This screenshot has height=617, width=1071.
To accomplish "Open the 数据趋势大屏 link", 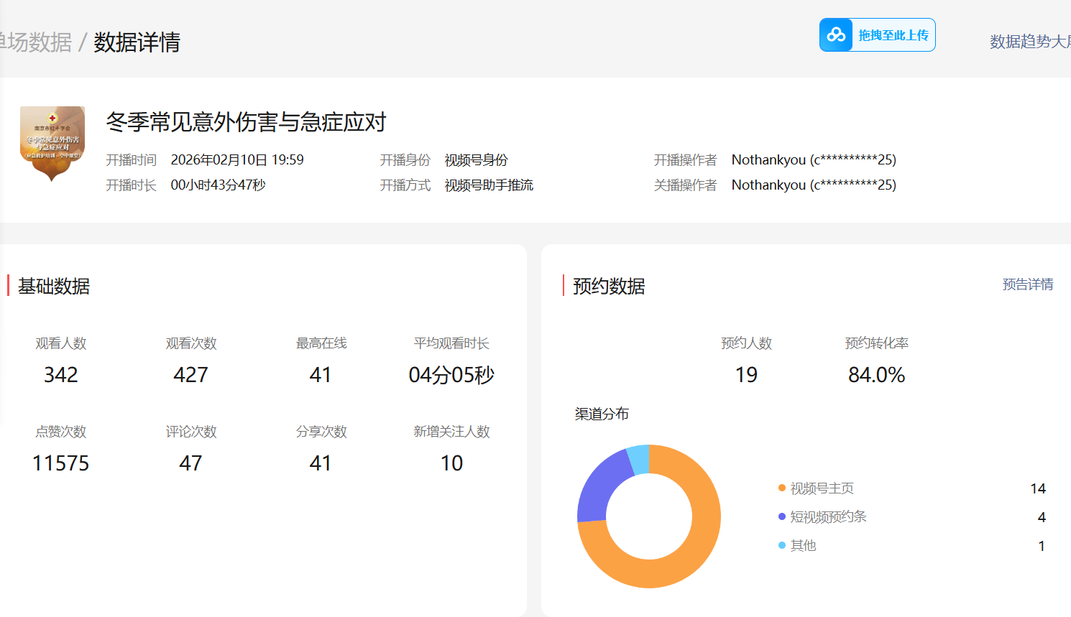I will pyautogui.click(x=1029, y=42).
